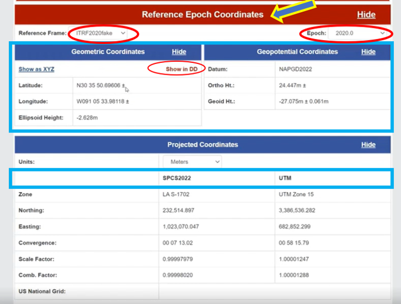Screen dimensions: 401x304
Task: Click the Longitude value W091 05 33.98118
Action: (x=102, y=102)
